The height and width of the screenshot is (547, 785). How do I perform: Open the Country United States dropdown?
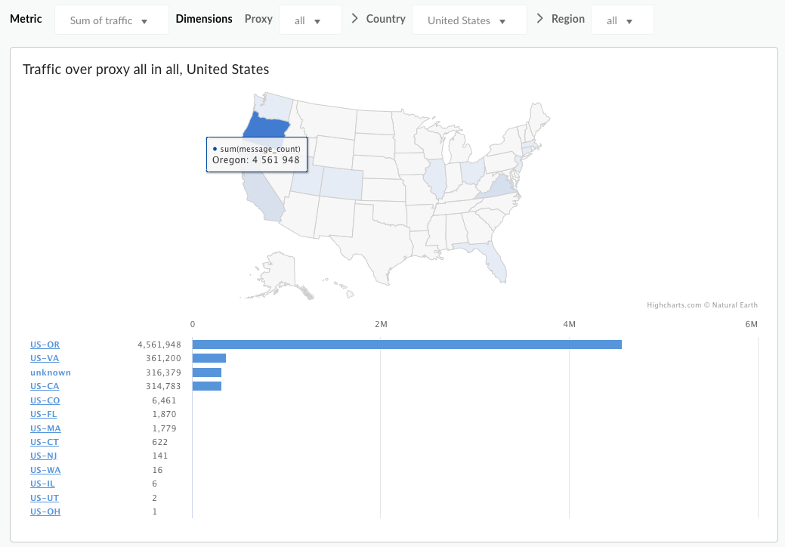(468, 20)
